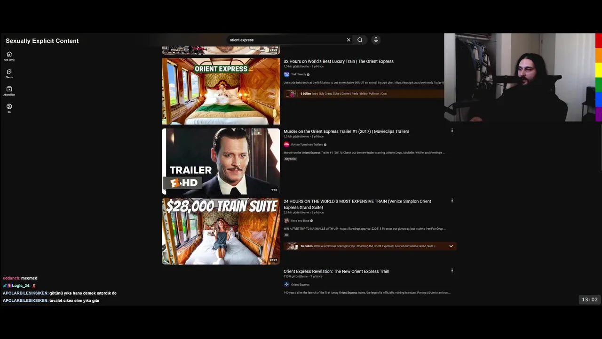Click chat message 'tuvalet cıkısı elını yıka gıbı'
The height and width of the screenshot is (339, 602).
tap(74, 301)
